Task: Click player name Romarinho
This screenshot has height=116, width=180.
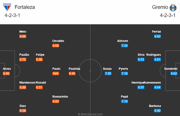Action: 60,97
